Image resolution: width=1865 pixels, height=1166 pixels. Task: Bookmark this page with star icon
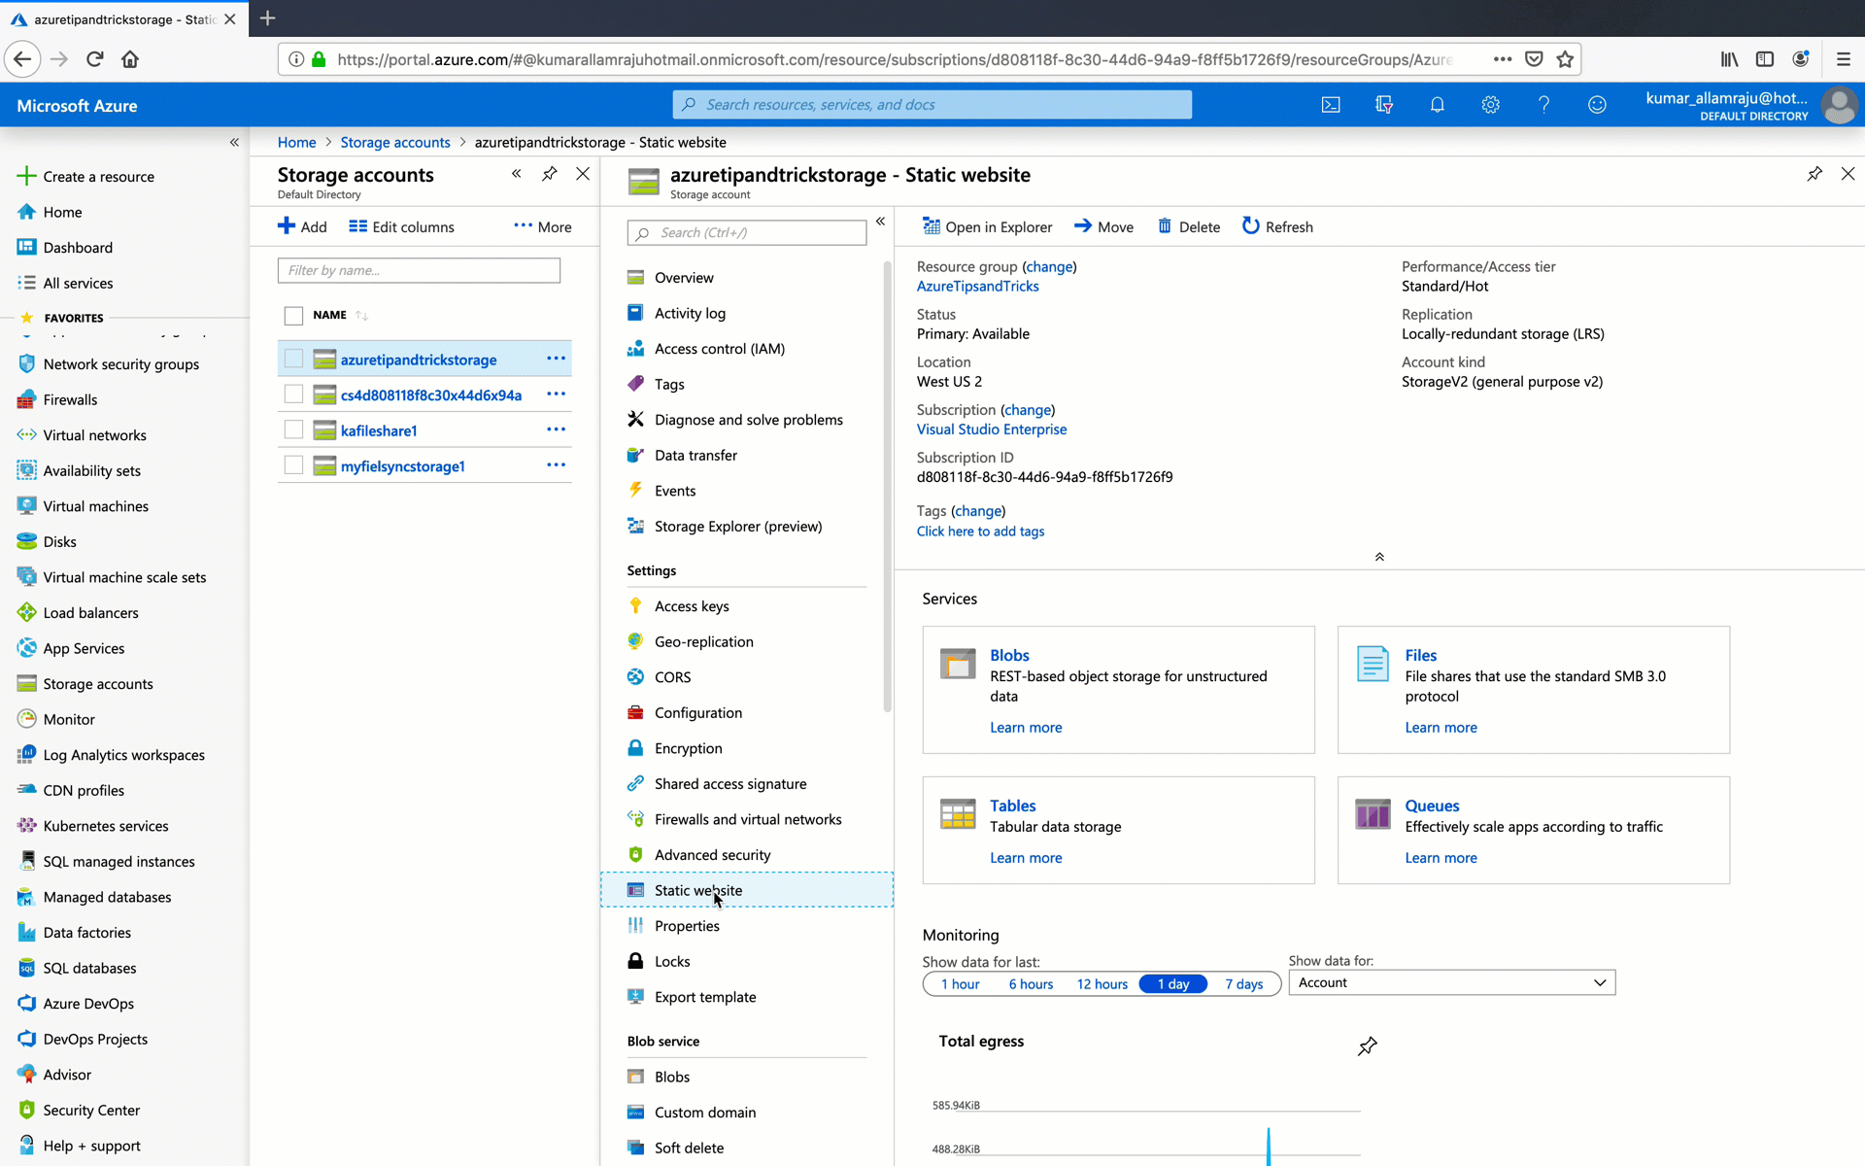1565,59
